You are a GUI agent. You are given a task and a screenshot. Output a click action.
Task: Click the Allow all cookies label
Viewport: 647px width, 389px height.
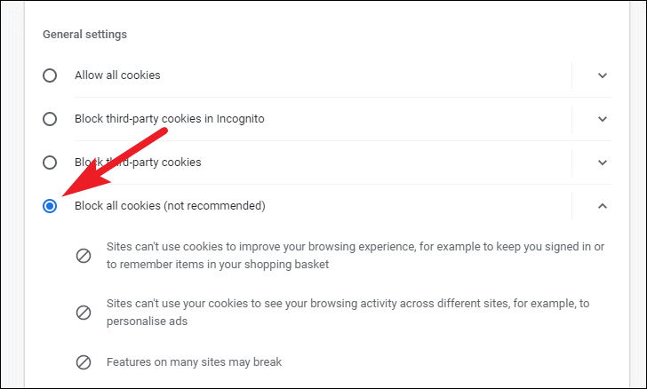[x=117, y=75]
